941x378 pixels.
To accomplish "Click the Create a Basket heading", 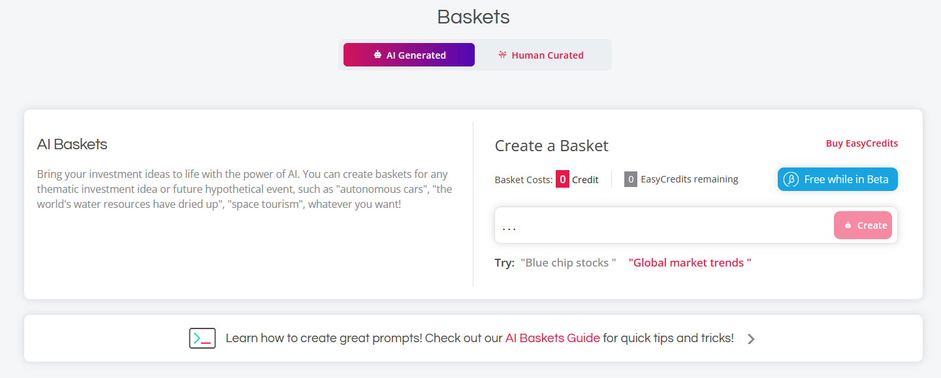I will pos(551,145).
